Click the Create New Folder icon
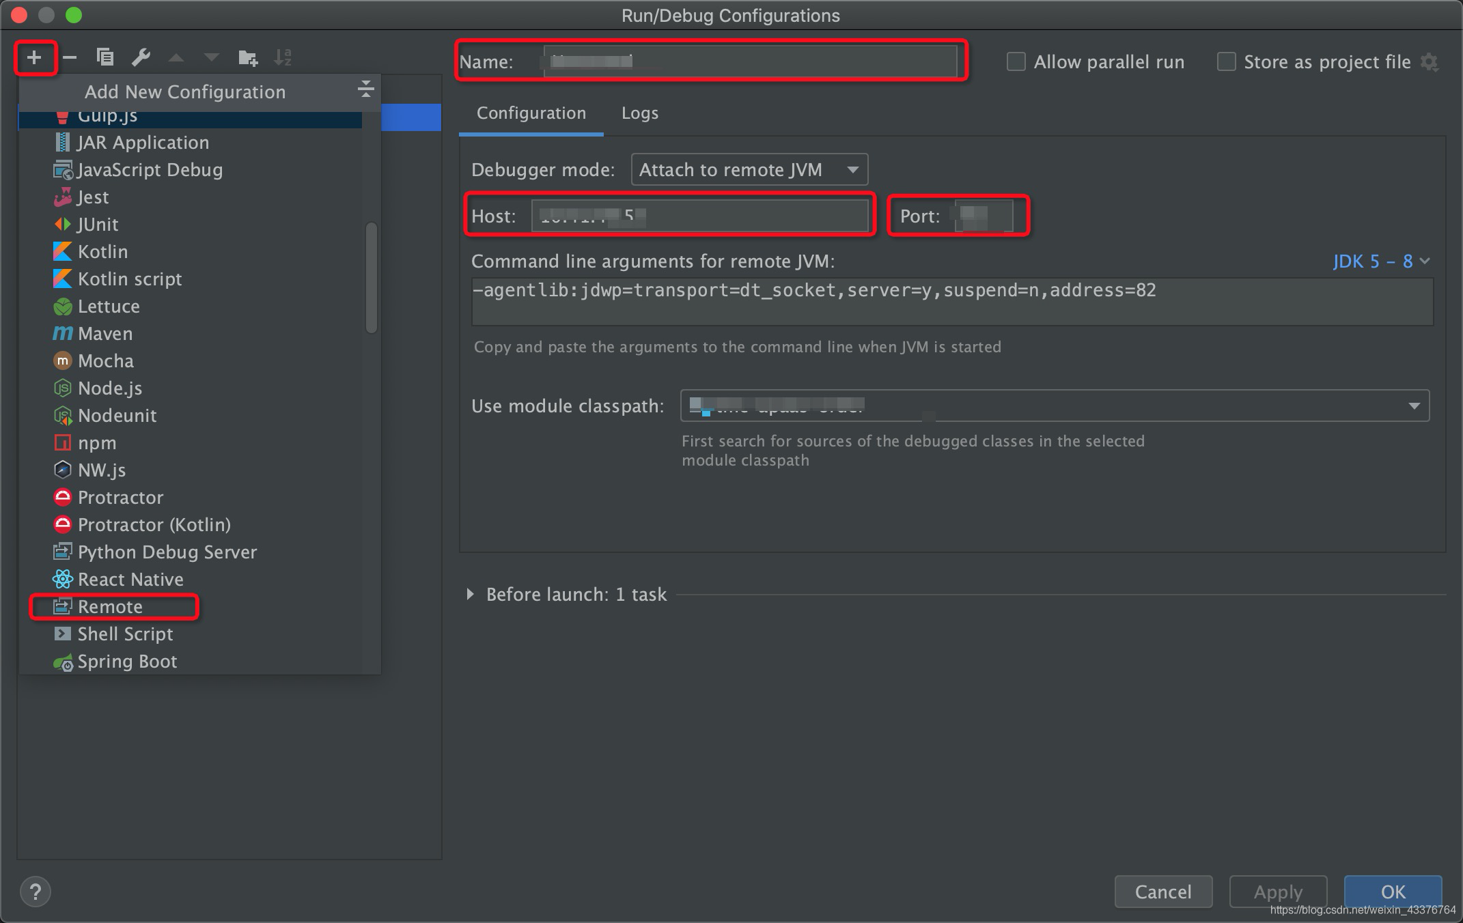Screen dimensions: 1463x923 (247, 58)
